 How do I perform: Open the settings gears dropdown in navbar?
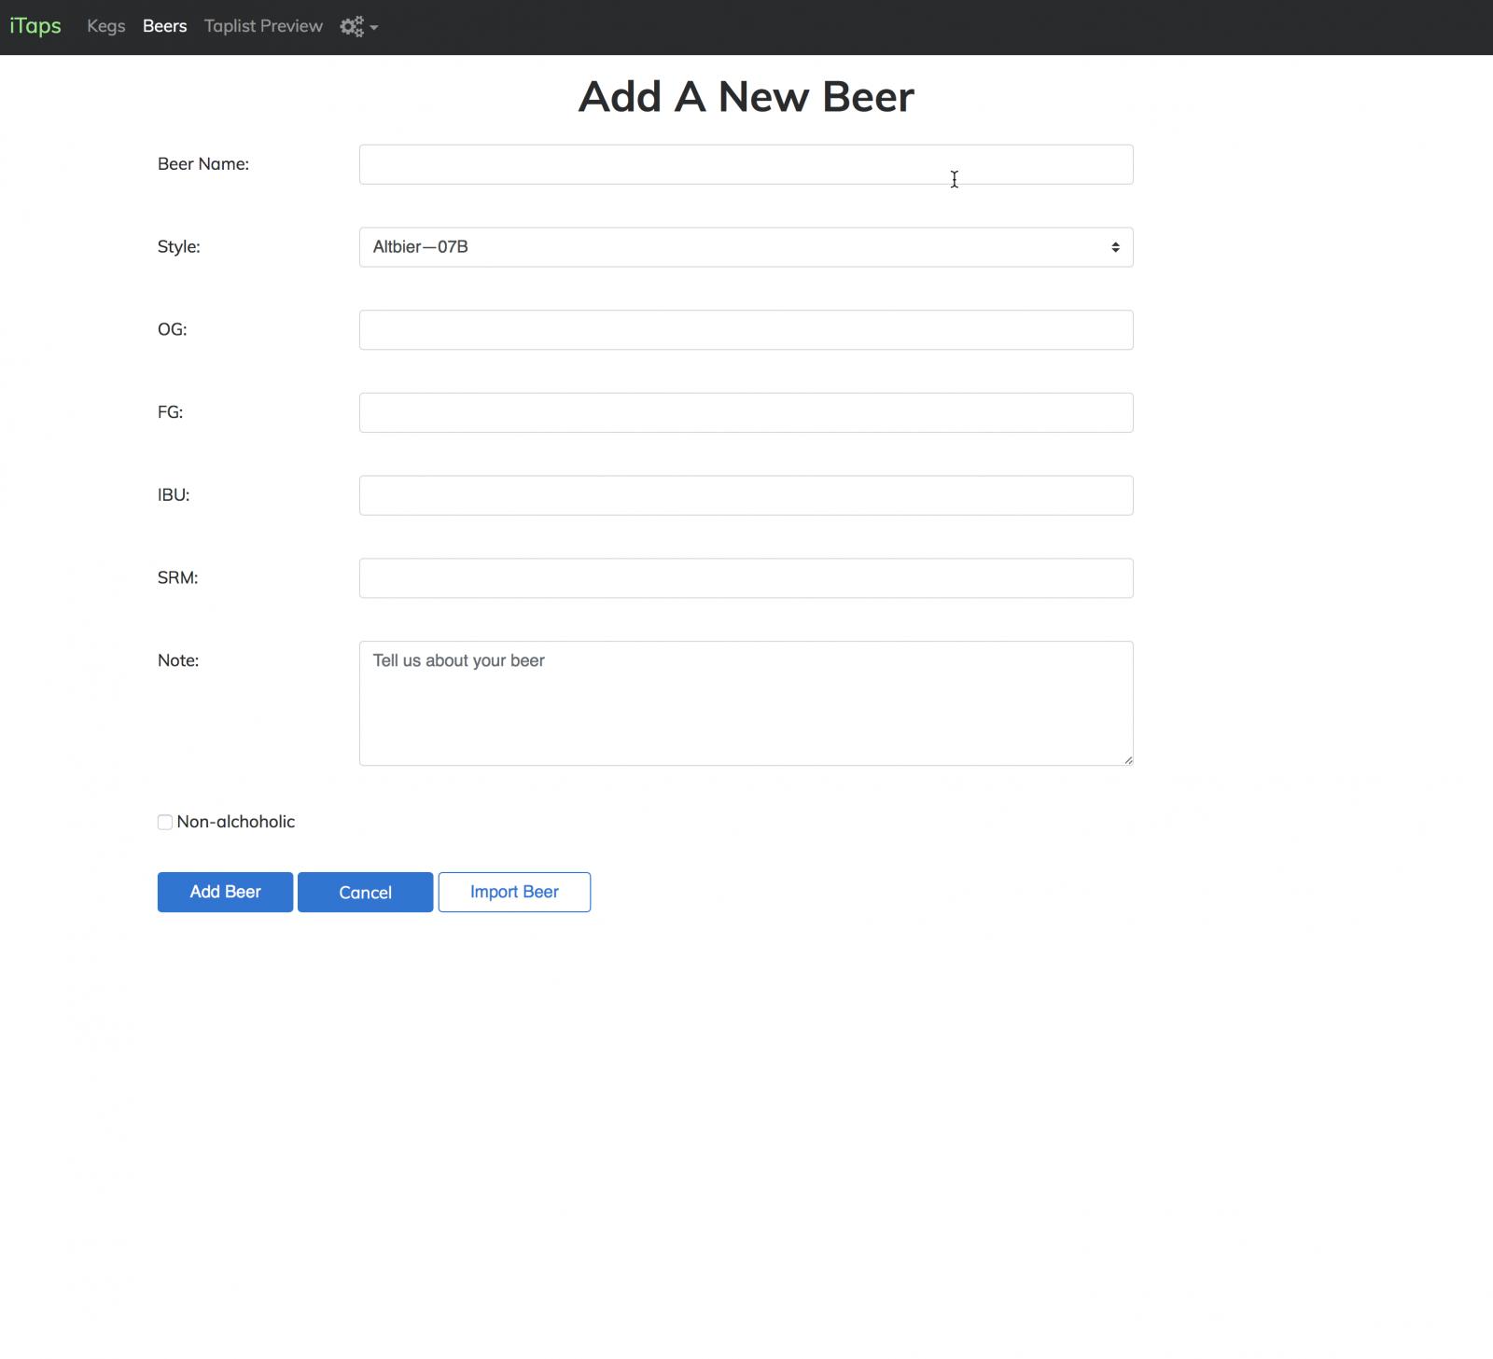358,27
